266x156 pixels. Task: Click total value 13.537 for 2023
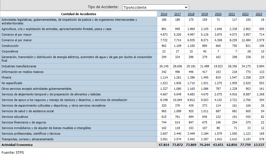tap(259, 145)
